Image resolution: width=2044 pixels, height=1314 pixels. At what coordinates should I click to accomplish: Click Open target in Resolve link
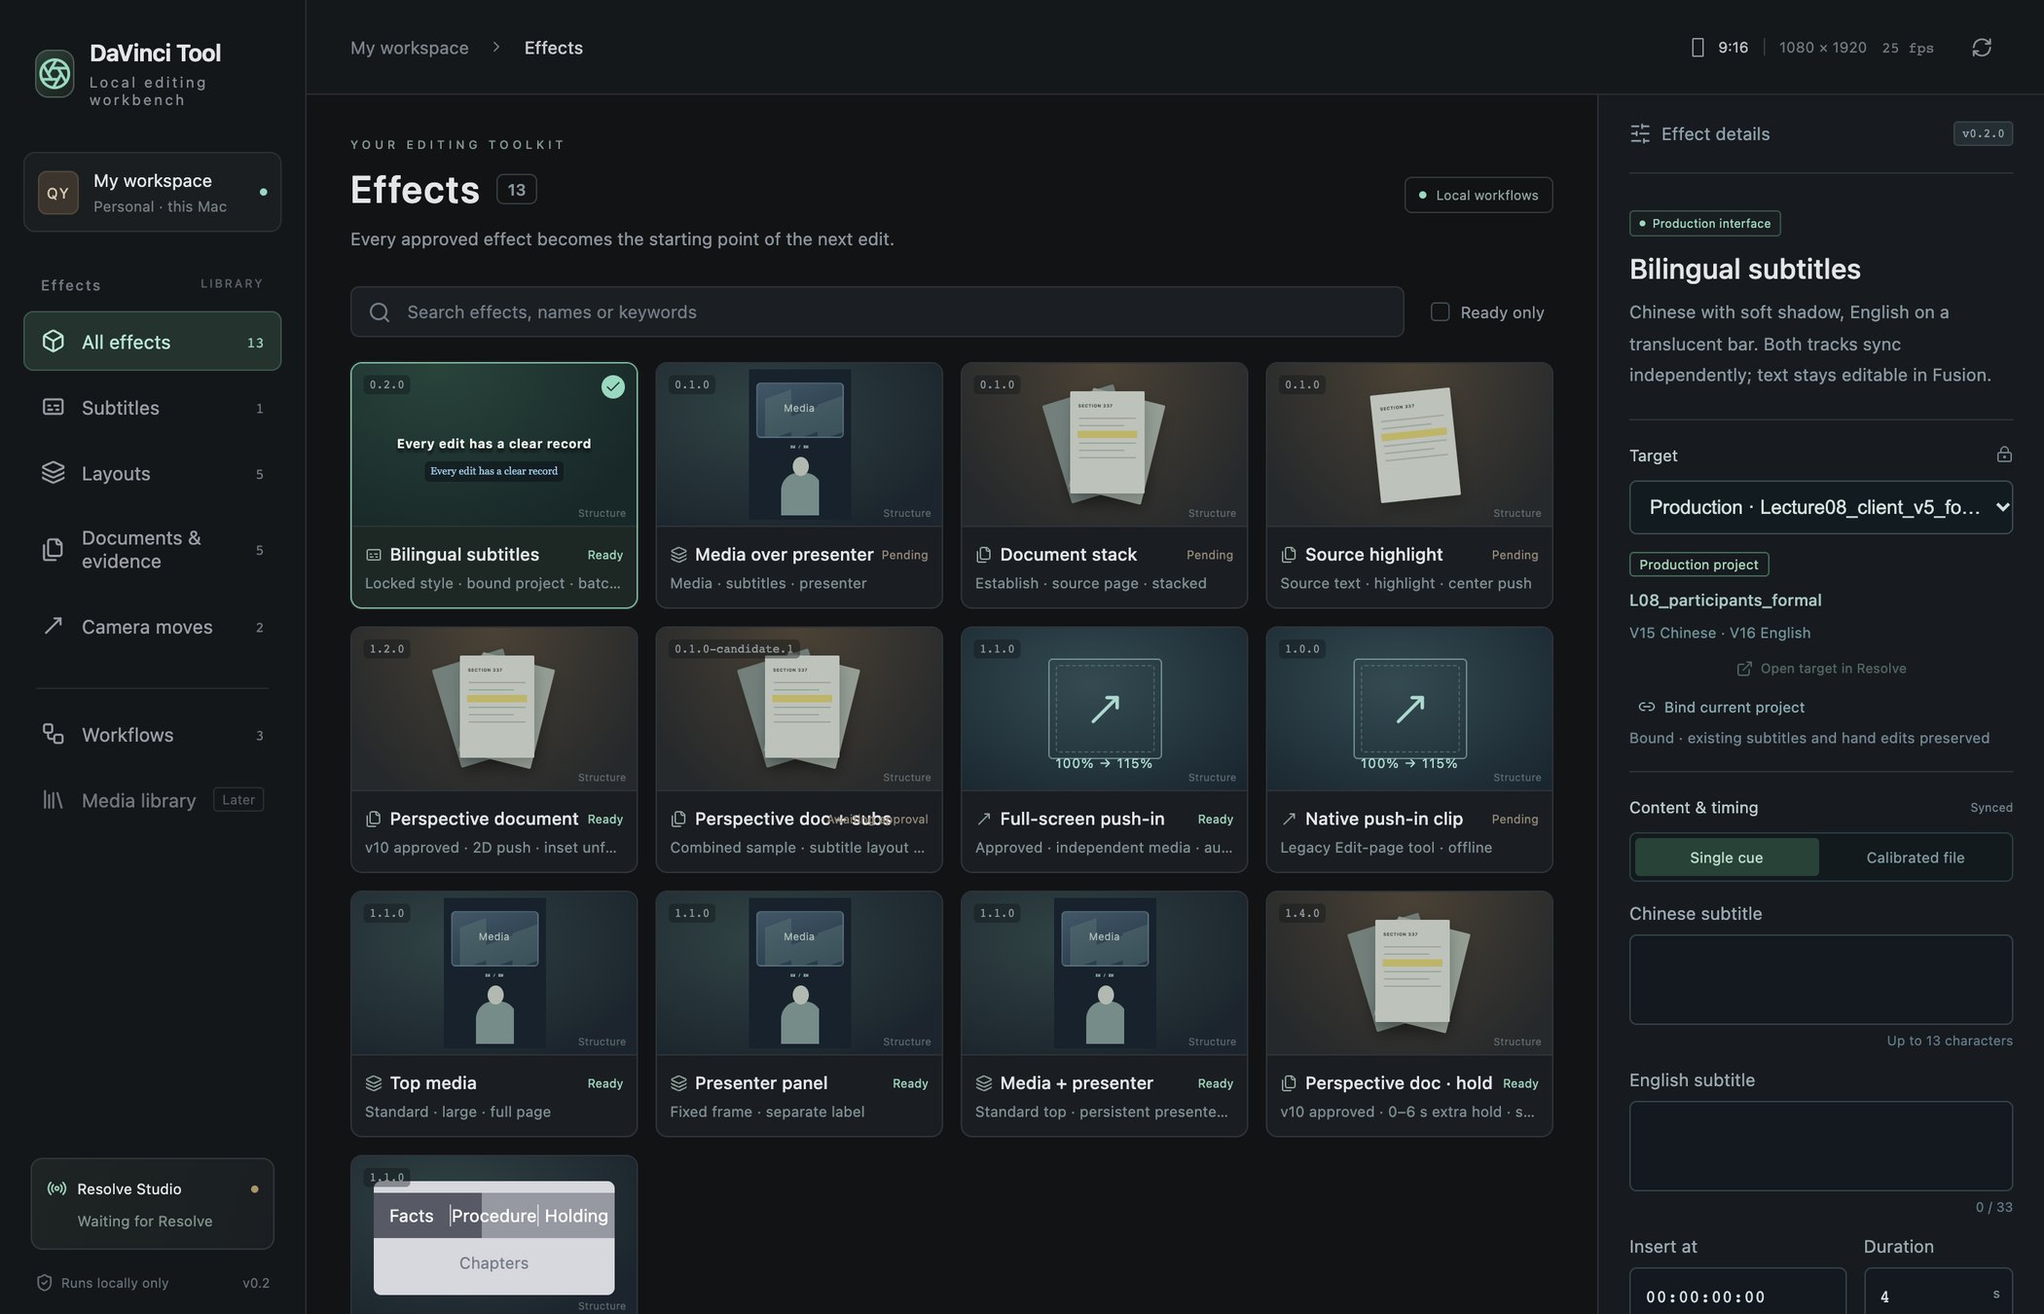point(1821,669)
